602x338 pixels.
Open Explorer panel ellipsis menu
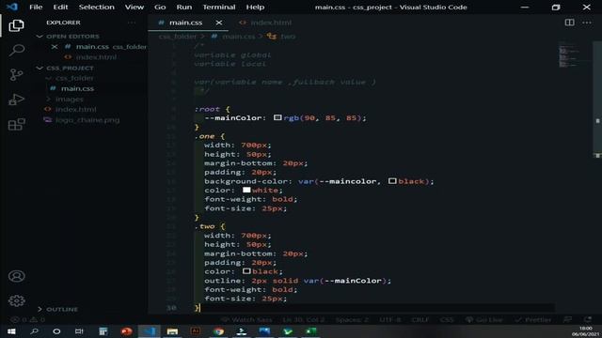pos(132,23)
